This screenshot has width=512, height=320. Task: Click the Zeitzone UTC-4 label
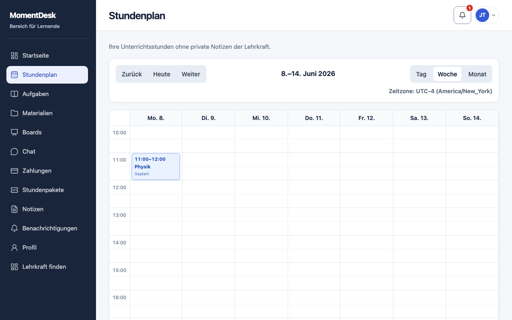[x=440, y=91]
